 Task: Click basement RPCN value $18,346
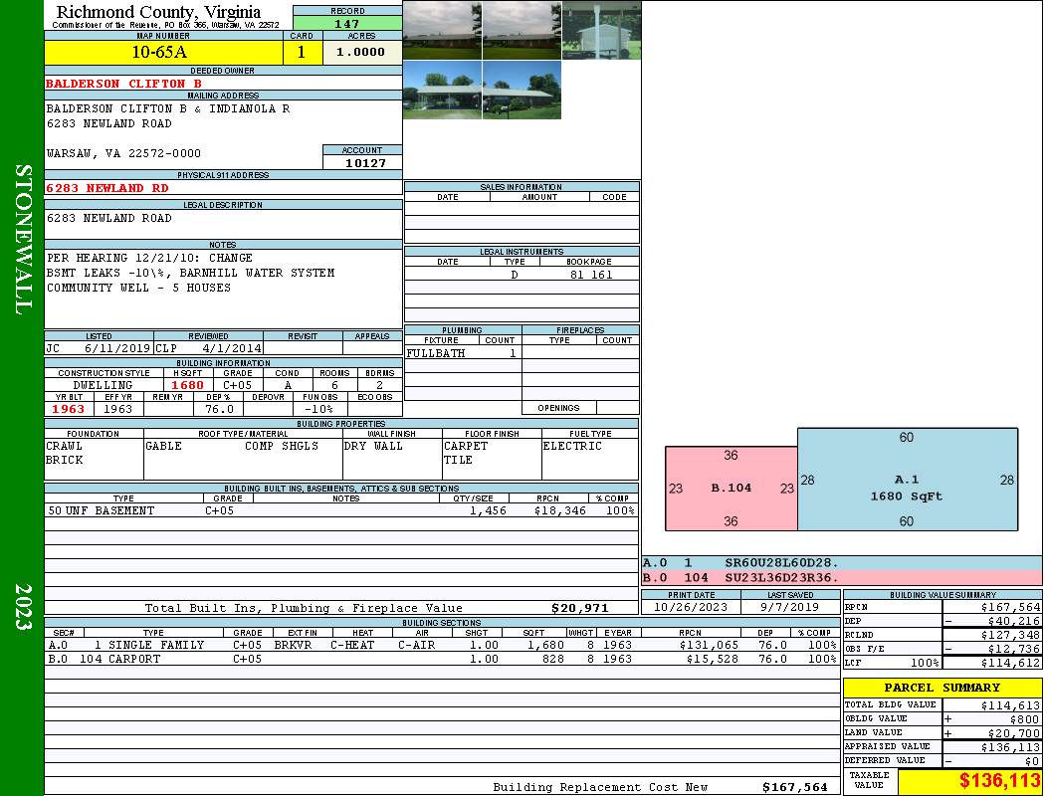coord(559,510)
